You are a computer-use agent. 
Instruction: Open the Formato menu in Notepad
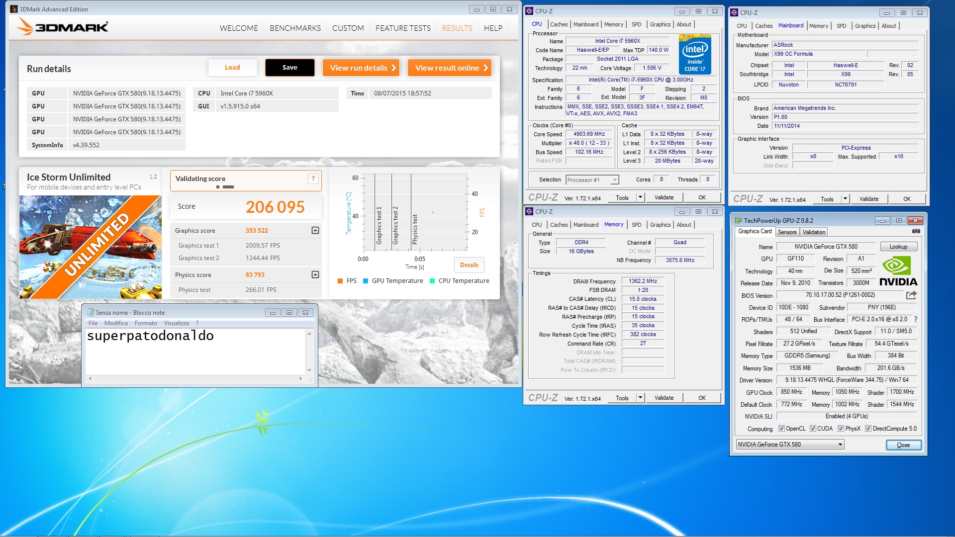[x=146, y=323]
